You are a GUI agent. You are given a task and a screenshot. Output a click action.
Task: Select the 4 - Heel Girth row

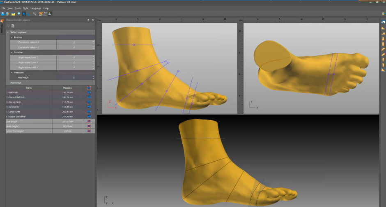(50, 107)
